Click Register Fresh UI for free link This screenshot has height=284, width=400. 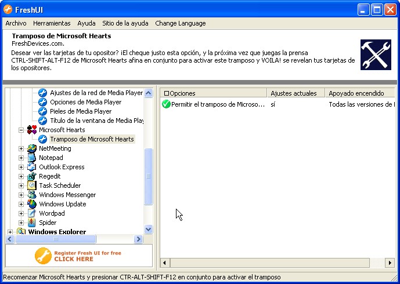(x=88, y=256)
